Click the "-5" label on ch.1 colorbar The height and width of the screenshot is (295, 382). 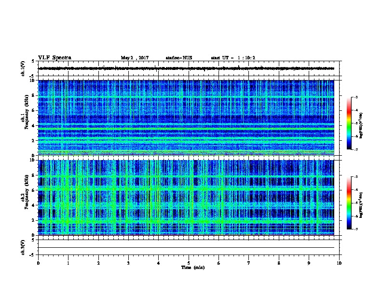(x=355, y=123)
